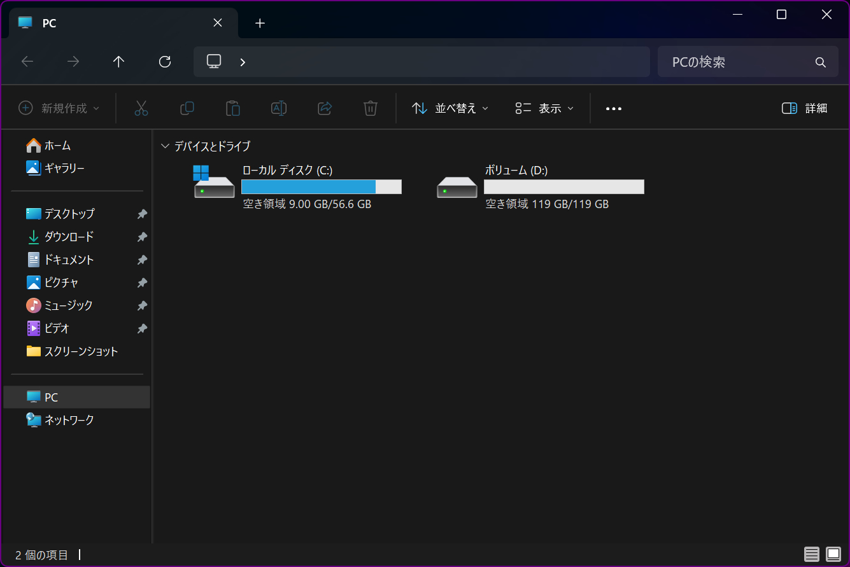Click the Share icon in toolbar
Screen dimensions: 850x567
325,108
